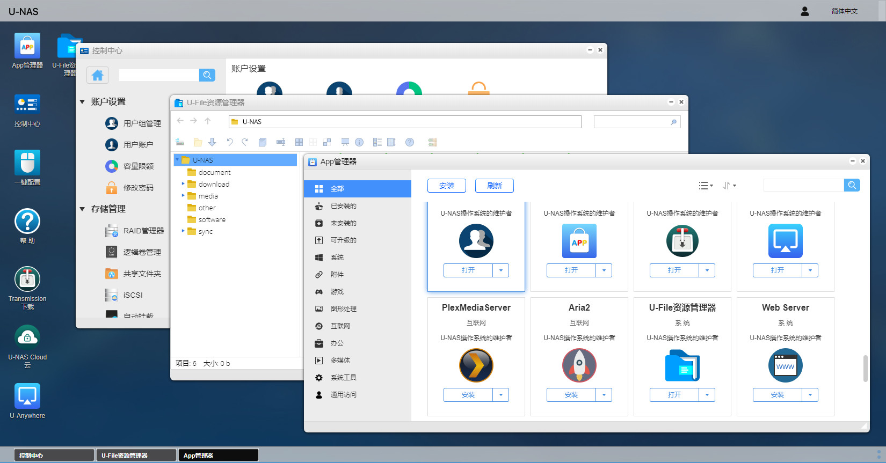Open RAID管理器 in 控制中心
This screenshot has height=463, width=886.
(x=135, y=231)
